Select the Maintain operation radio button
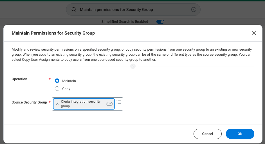 pos(57,81)
